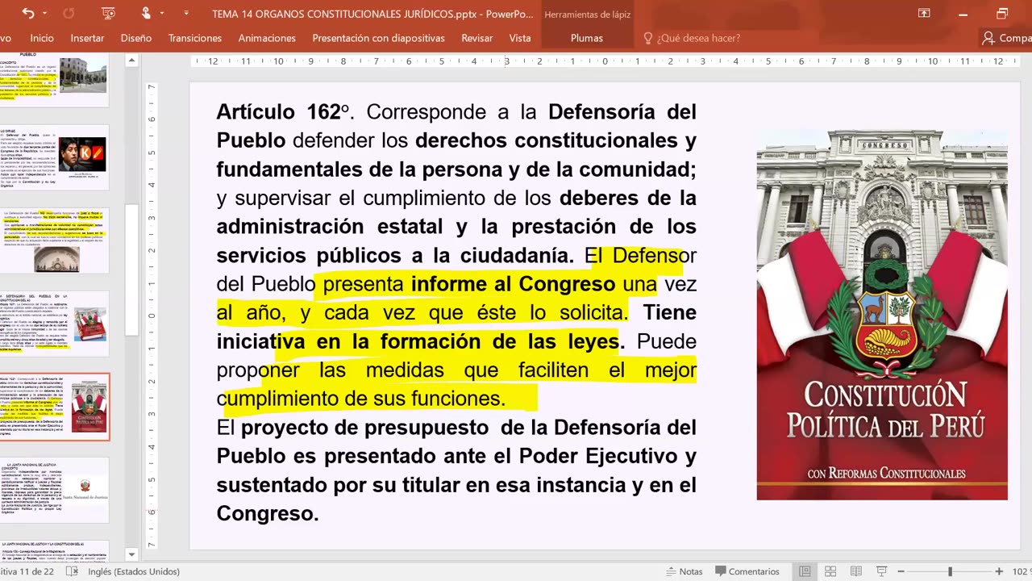This screenshot has height=581, width=1032.
Task: Click text 'proyecto de presupuesto'
Action: pyautogui.click(x=364, y=428)
